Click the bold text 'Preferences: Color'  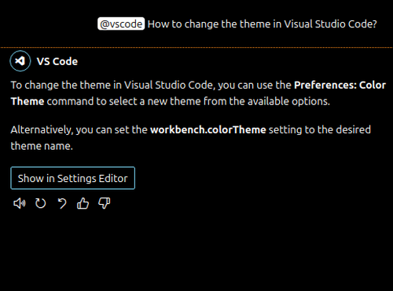point(340,85)
